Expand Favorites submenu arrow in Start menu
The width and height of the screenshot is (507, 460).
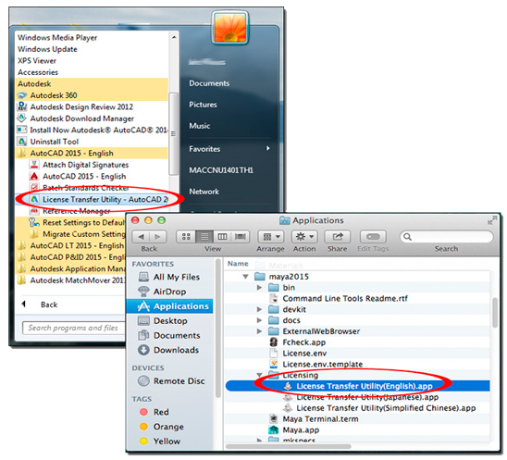pyautogui.click(x=267, y=148)
